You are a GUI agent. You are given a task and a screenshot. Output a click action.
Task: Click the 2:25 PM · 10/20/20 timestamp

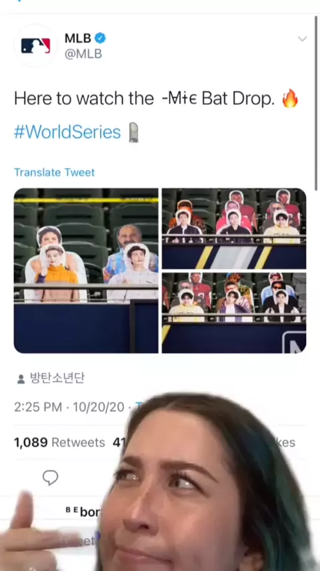[x=69, y=407]
